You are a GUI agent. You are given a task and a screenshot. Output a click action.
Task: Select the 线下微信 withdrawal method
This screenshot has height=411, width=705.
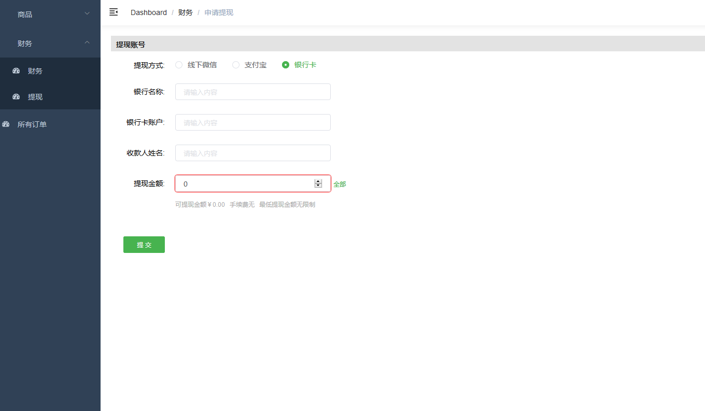[179, 65]
